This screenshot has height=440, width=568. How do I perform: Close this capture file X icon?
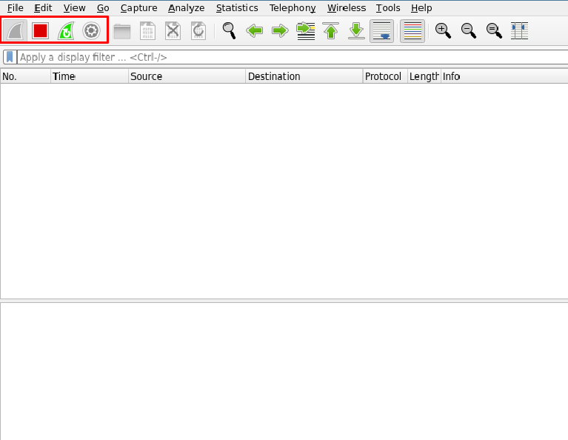point(173,31)
